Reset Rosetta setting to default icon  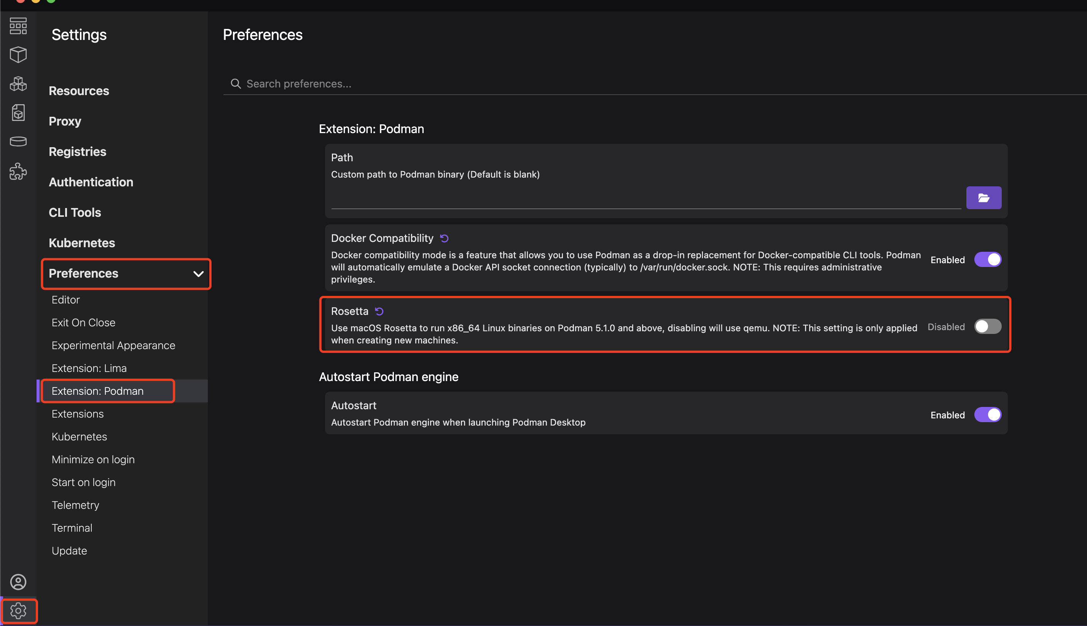coord(379,311)
